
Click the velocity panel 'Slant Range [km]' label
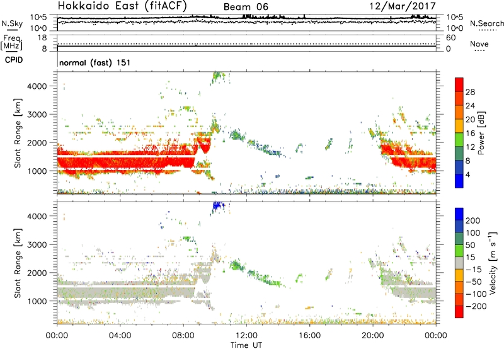18,263
